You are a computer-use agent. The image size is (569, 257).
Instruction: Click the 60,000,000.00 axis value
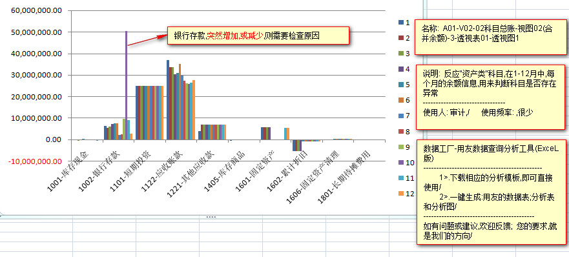point(37,10)
